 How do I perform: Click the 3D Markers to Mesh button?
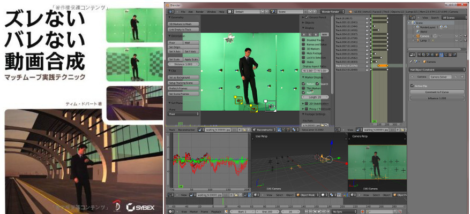click(x=183, y=24)
